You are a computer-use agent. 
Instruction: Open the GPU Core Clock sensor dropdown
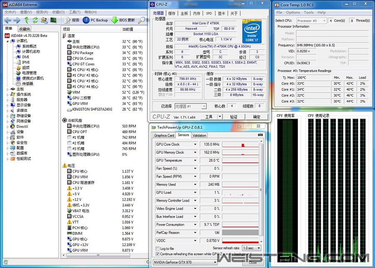tap(195, 144)
